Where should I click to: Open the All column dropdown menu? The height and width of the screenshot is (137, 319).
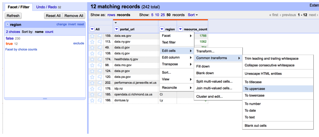pyautogui.click(x=92, y=29)
